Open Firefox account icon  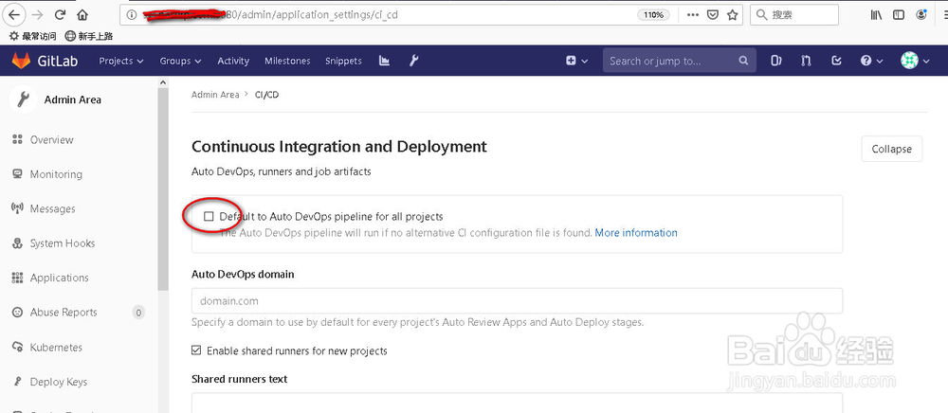[922, 15]
